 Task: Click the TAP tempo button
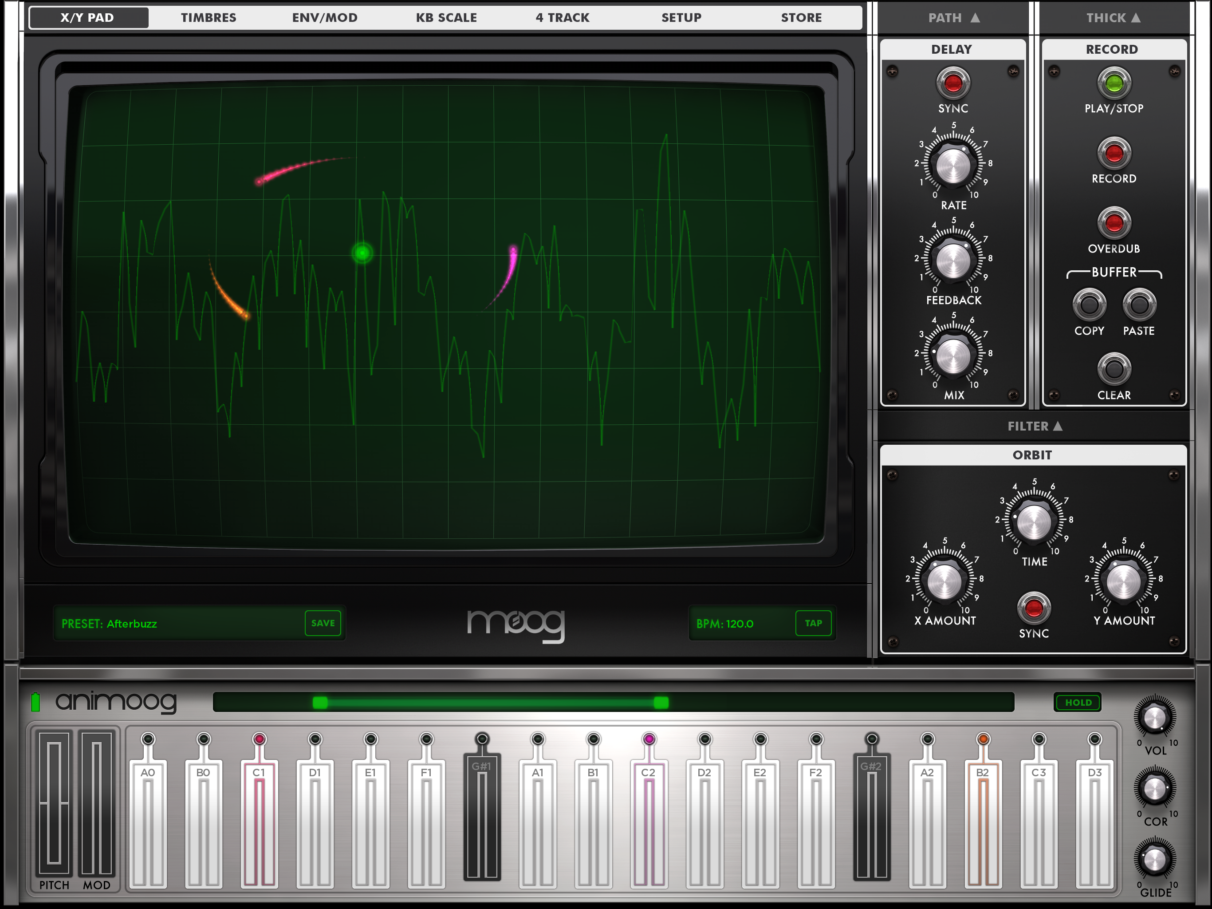click(813, 623)
